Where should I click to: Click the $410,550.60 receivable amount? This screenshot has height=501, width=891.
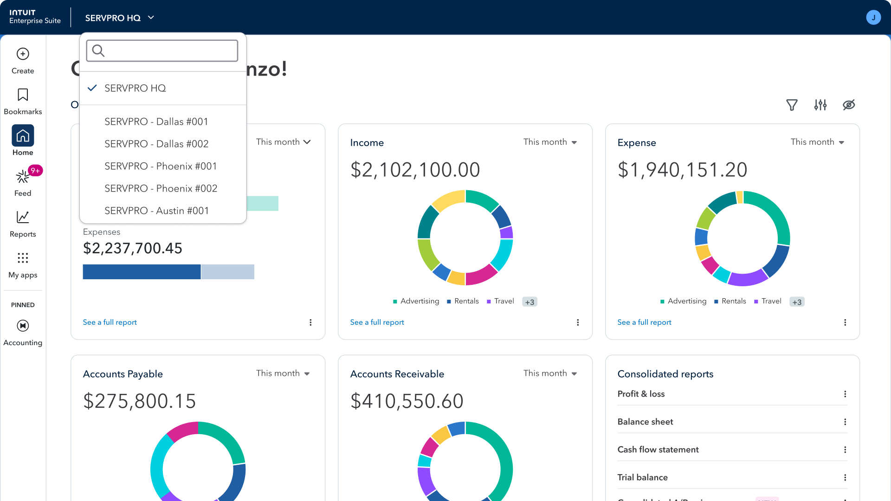407,401
